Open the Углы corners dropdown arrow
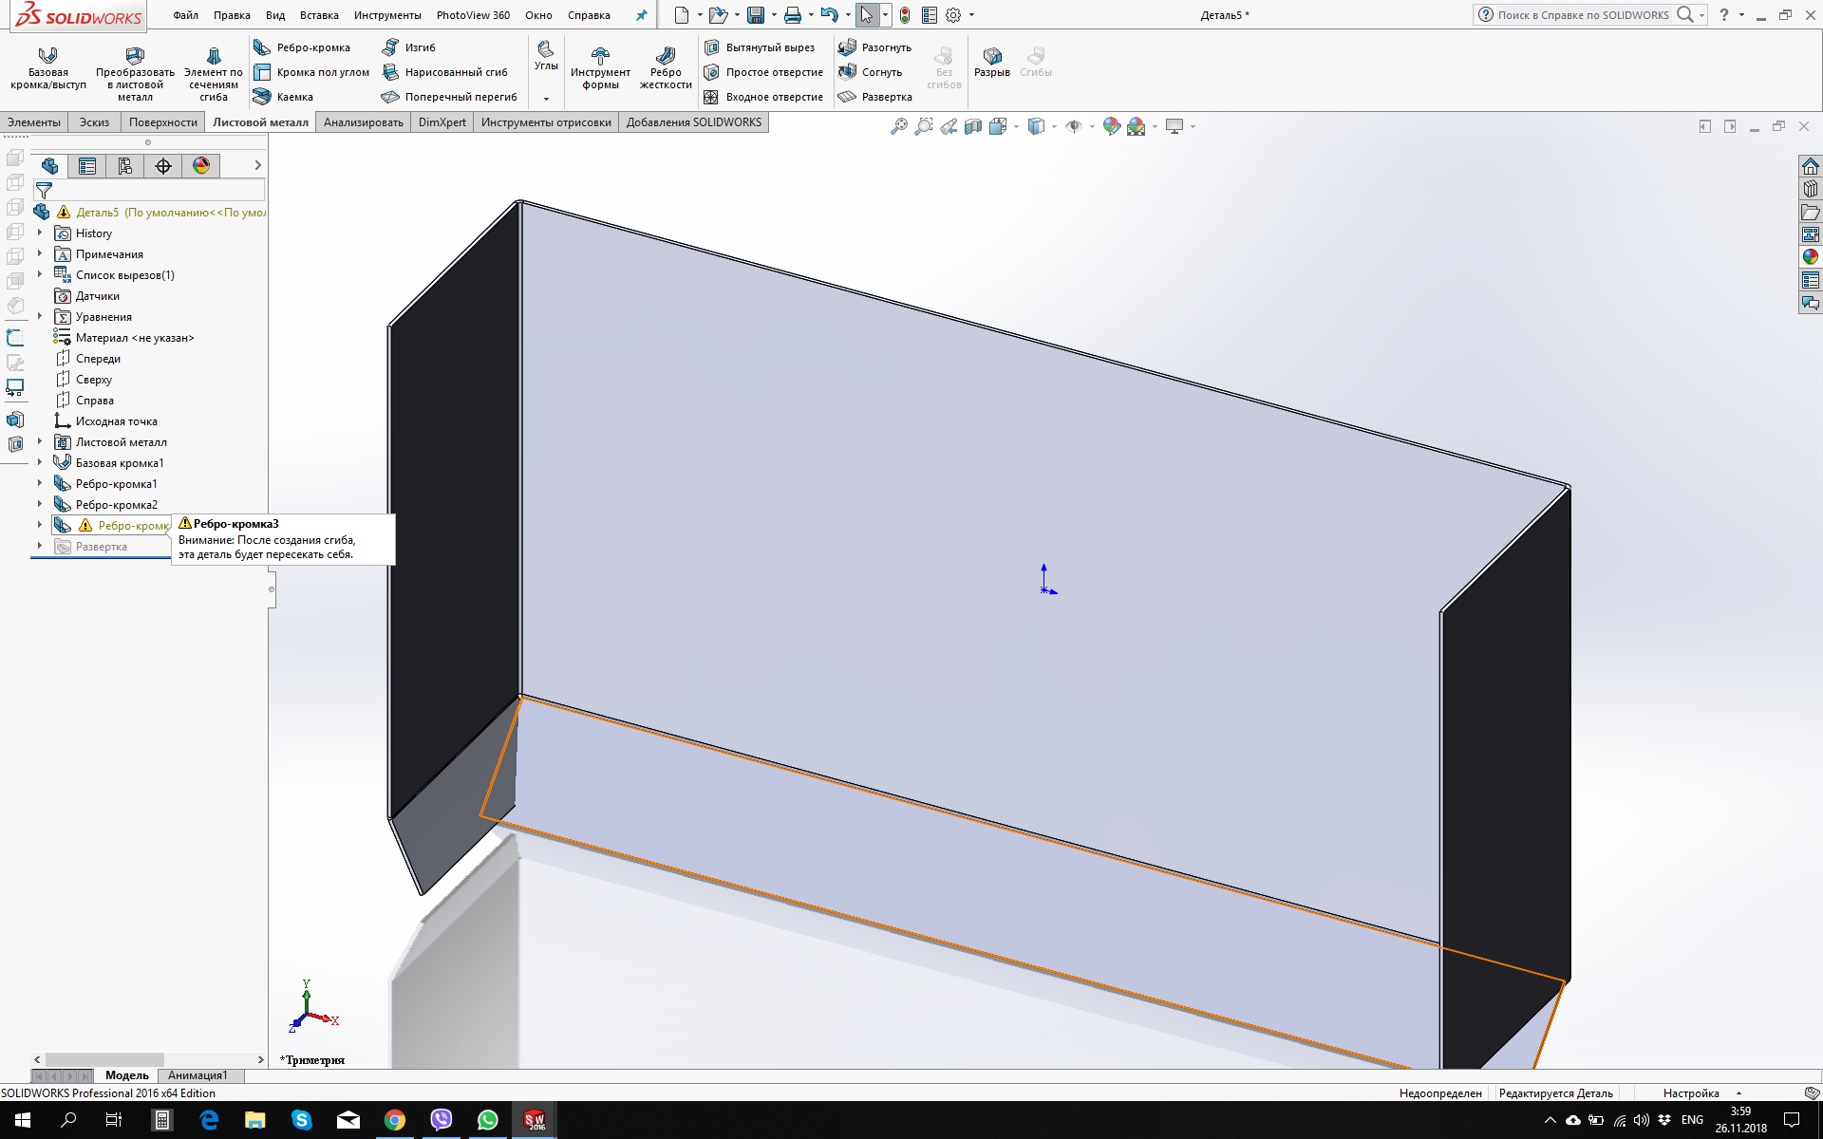This screenshot has height=1139, width=1823. tap(546, 99)
